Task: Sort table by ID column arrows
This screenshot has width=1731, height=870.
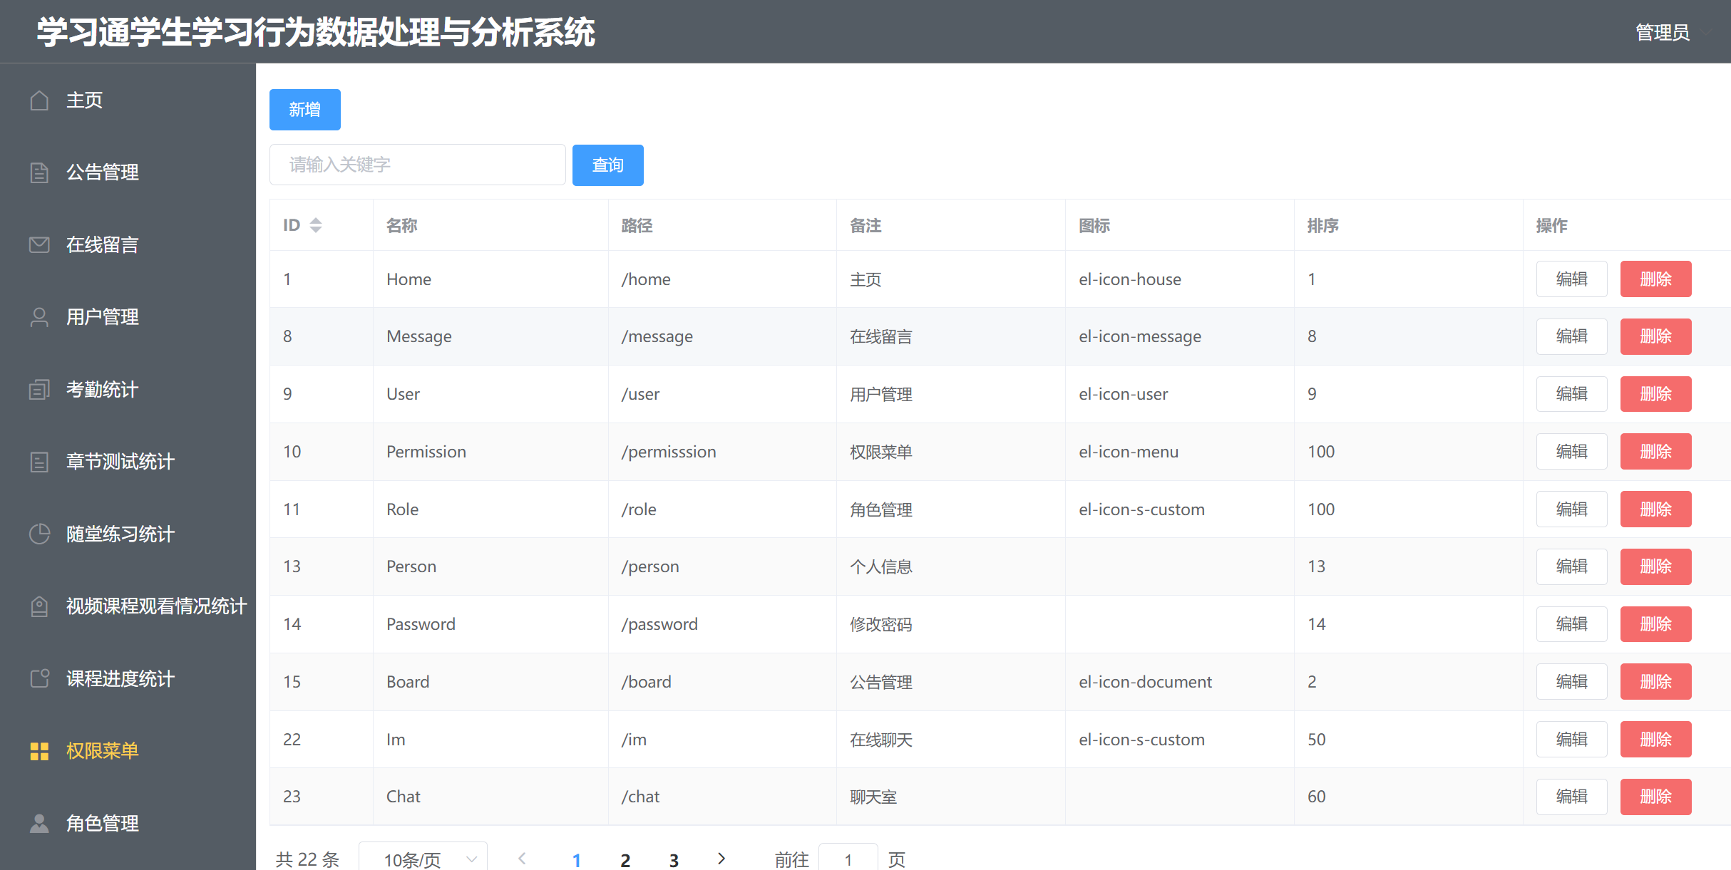Action: (x=316, y=225)
